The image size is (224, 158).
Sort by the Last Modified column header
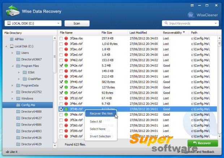(x=144, y=33)
